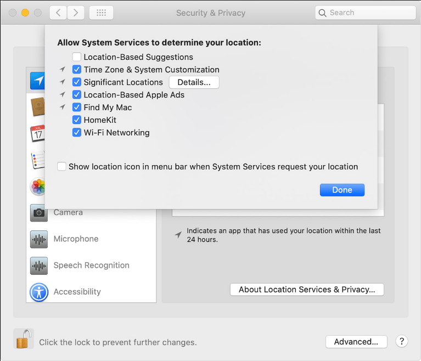Click the HomeKit label text
Screen dimensions: 421x361
[100, 120]
